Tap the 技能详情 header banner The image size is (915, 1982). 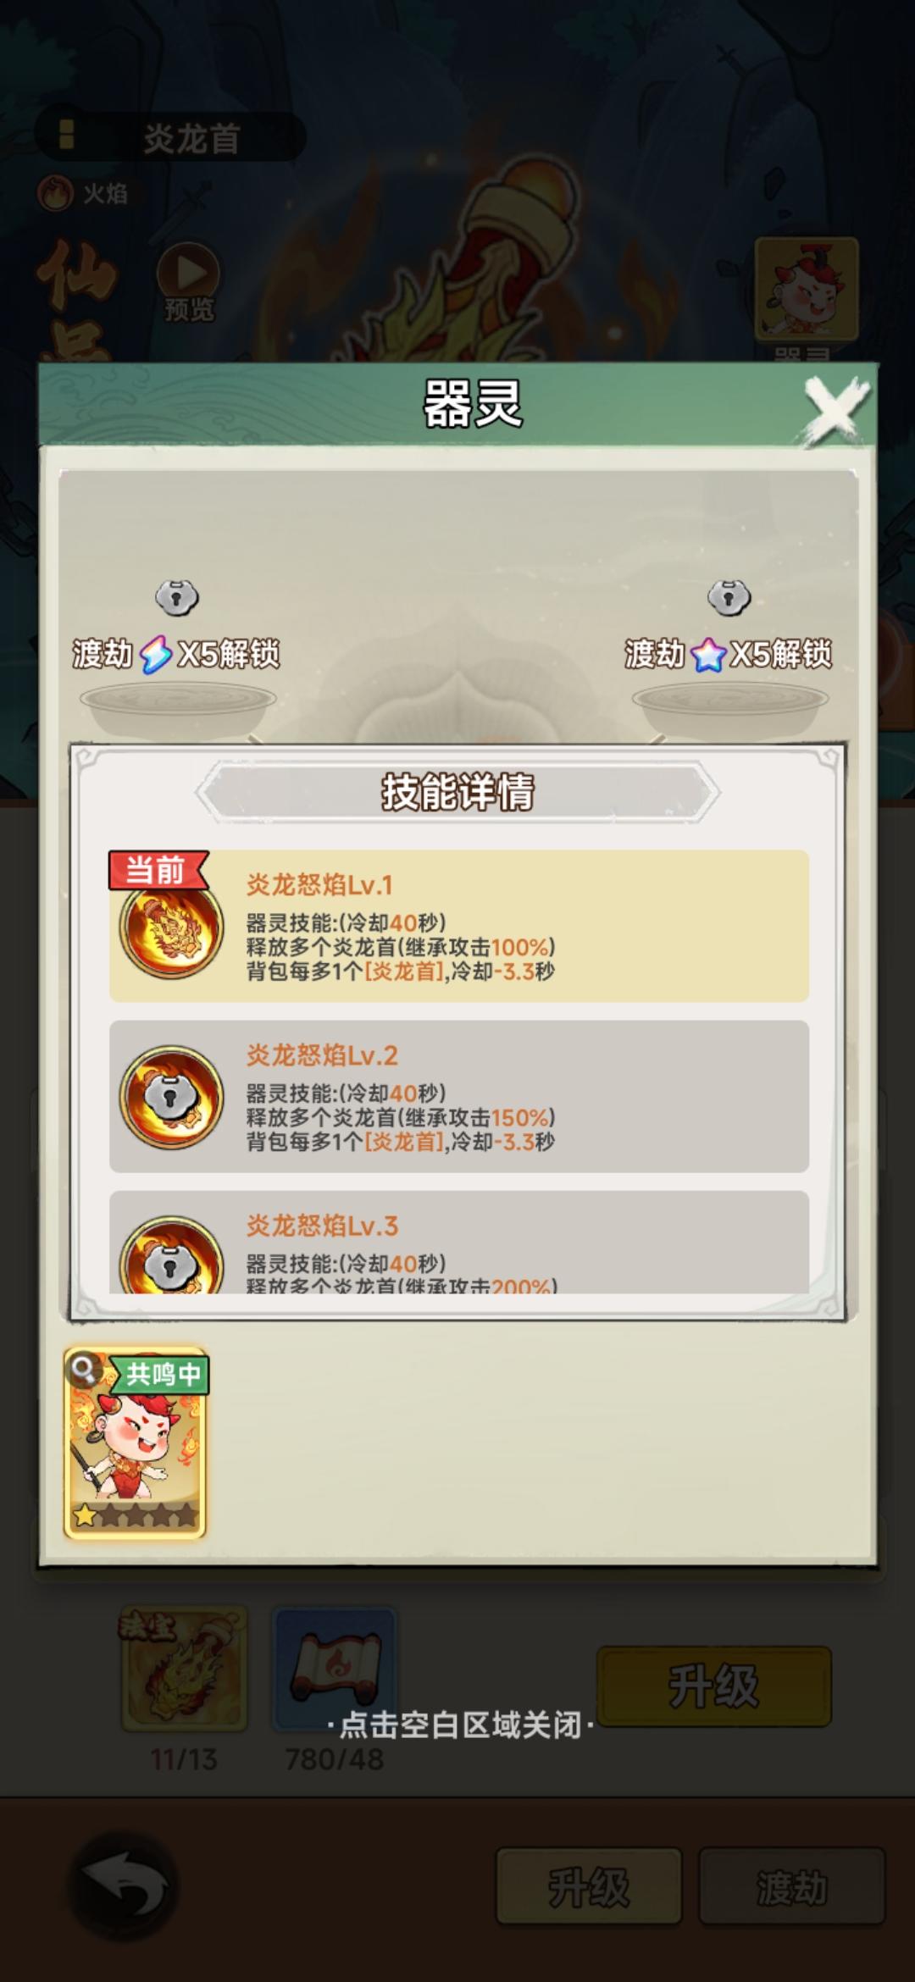(x=457, y=792)
